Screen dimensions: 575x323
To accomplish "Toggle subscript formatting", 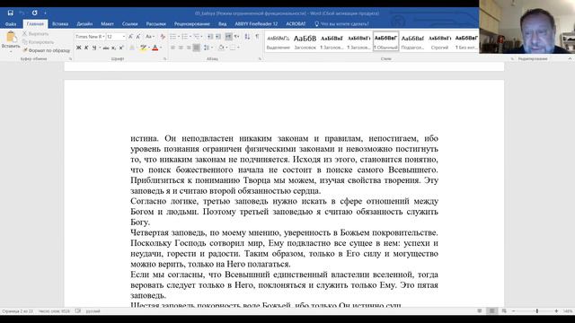I will (x=114, y=48).
